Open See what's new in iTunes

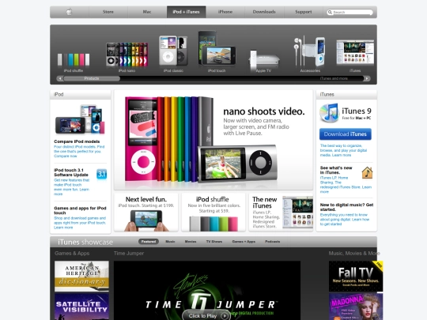pyautogui.click(x=336, y=170)
